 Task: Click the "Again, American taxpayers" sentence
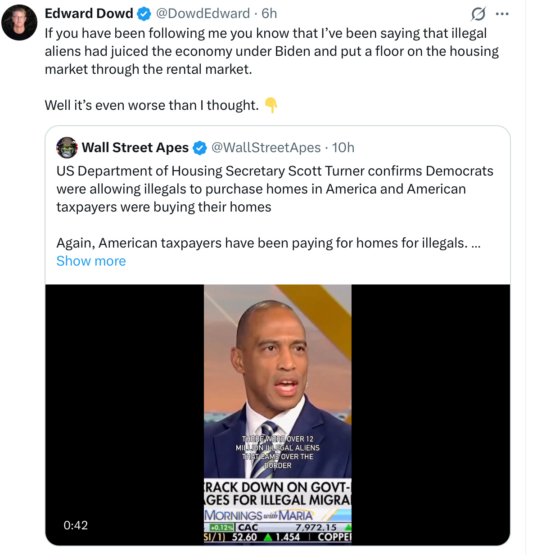pos(262,243)
